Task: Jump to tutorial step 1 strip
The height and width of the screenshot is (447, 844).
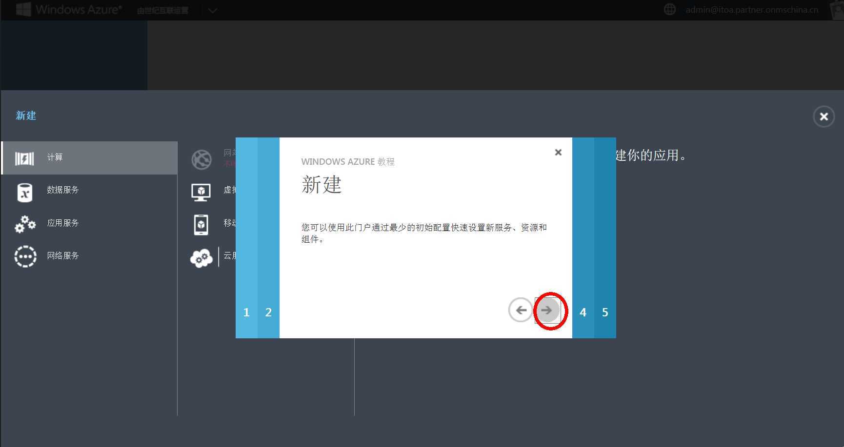Action: click(x=246, y=238)
